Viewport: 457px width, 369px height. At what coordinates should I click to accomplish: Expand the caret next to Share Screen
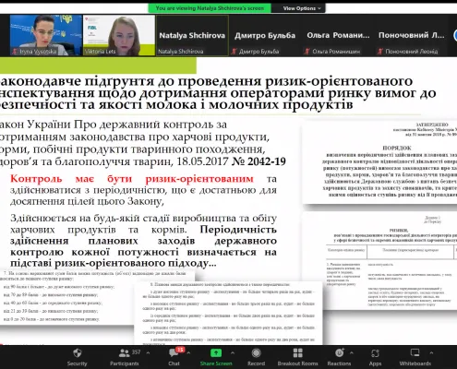[233, 353]
